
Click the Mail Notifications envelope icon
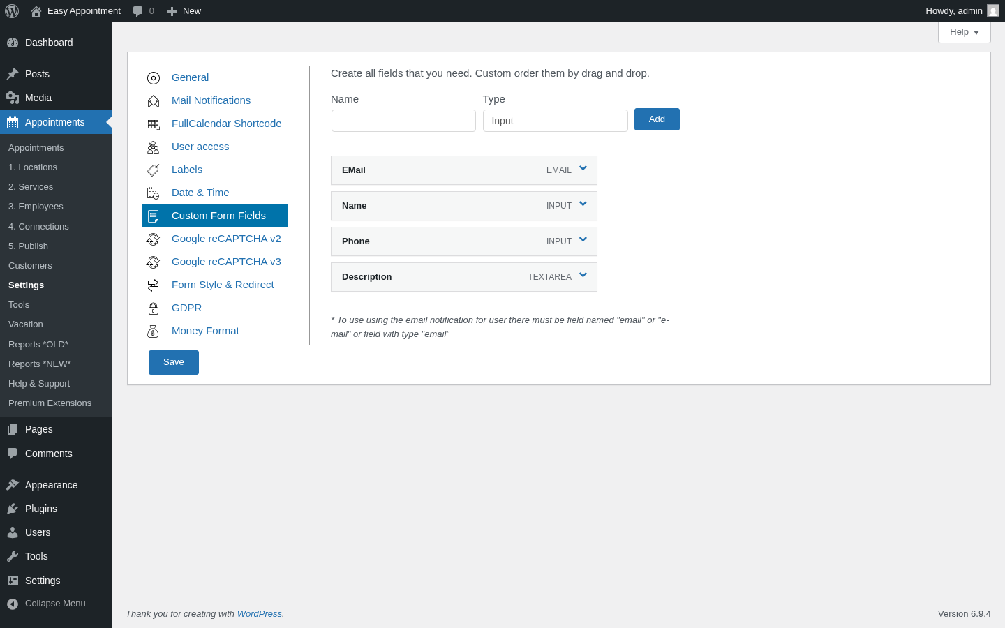(x=154, y=101)
